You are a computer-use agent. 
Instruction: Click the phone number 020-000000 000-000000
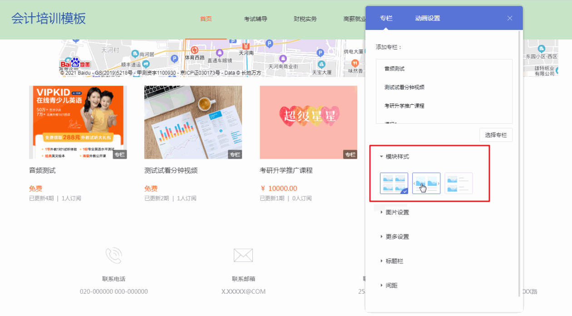coord(113,292)
